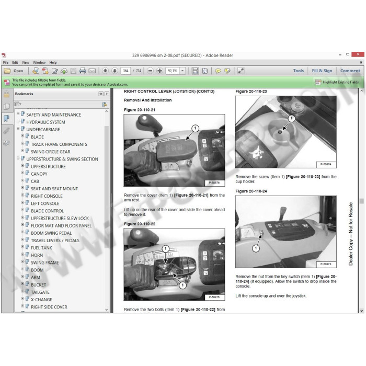Go to previous page arrow

coord(105,71)
